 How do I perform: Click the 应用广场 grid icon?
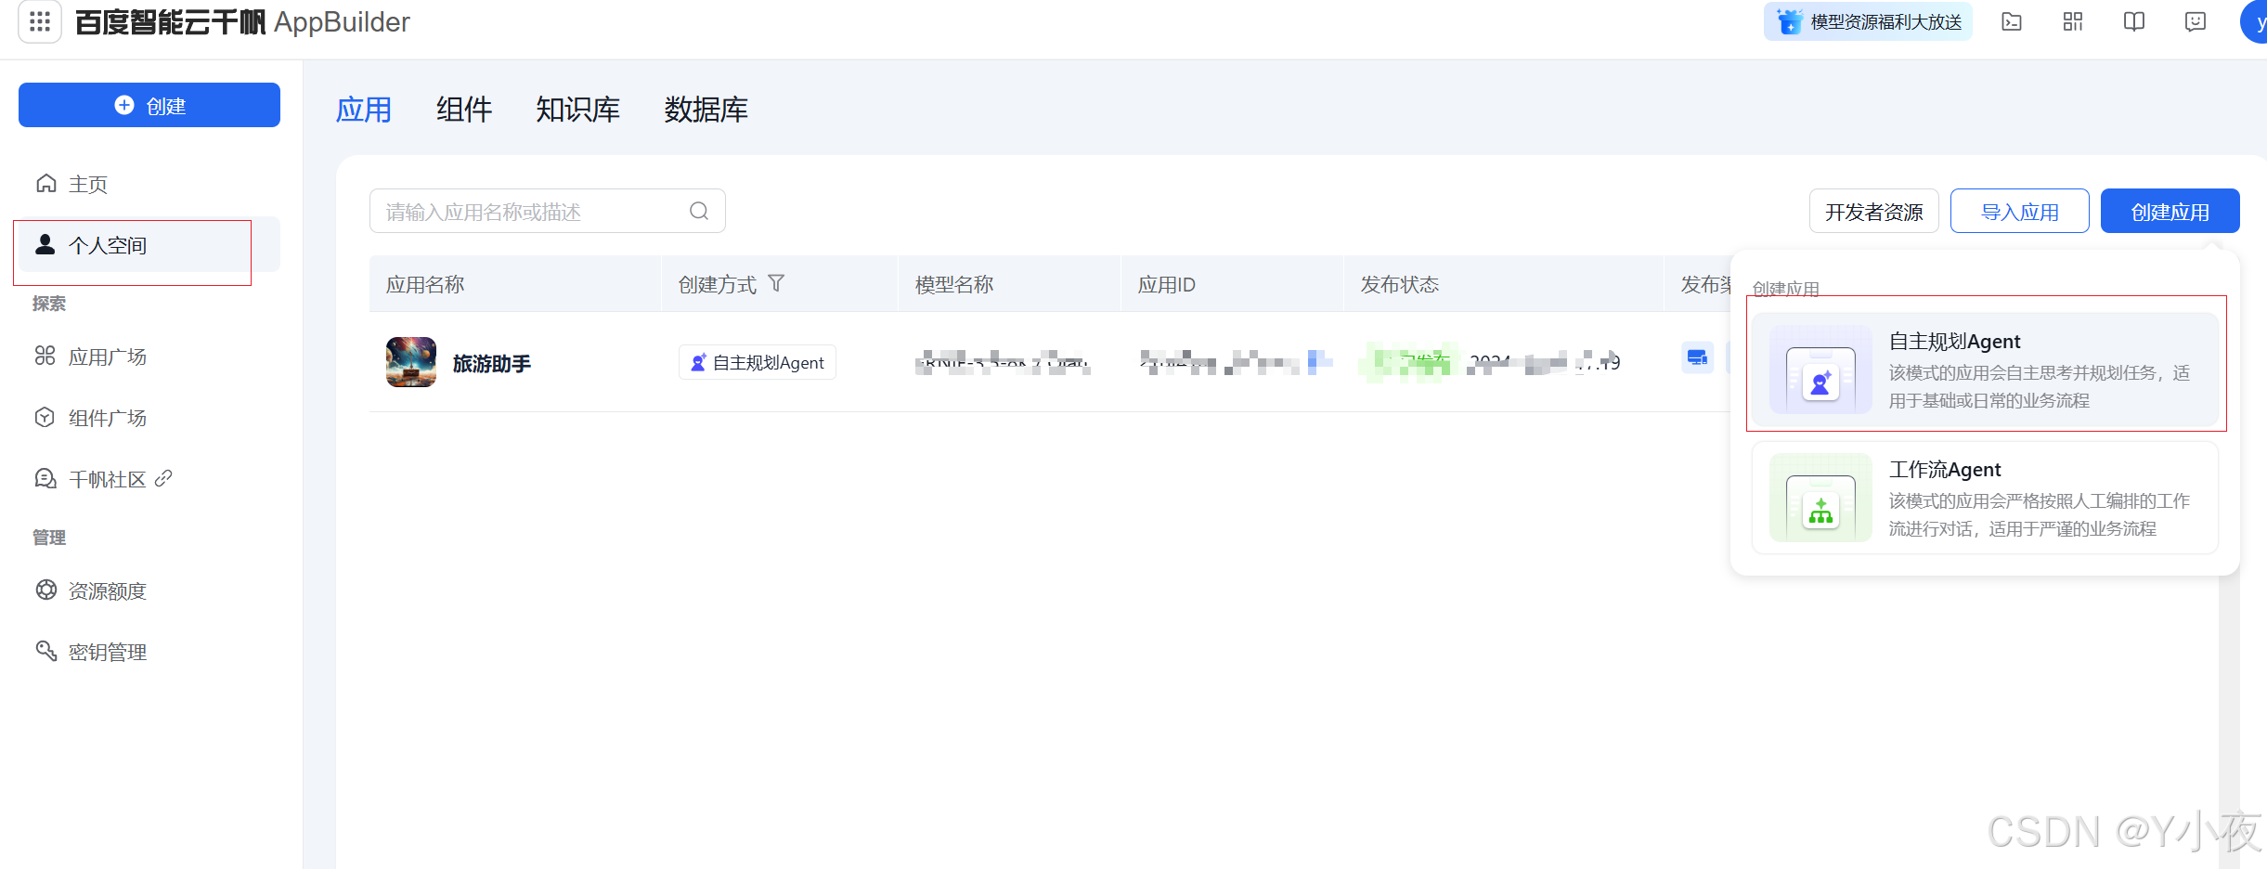tap(45, 356)
